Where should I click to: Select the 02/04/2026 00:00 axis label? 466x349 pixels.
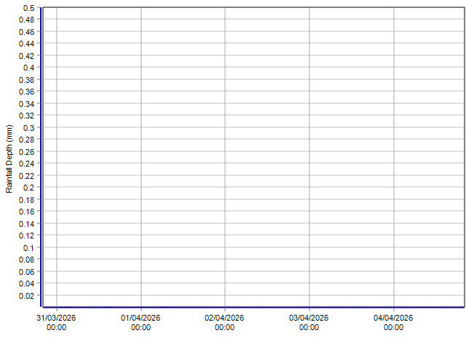(225, 323)
